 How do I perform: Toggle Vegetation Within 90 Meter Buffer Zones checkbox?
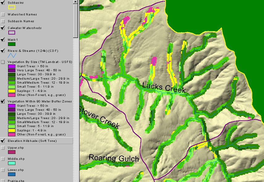point(3,101)
